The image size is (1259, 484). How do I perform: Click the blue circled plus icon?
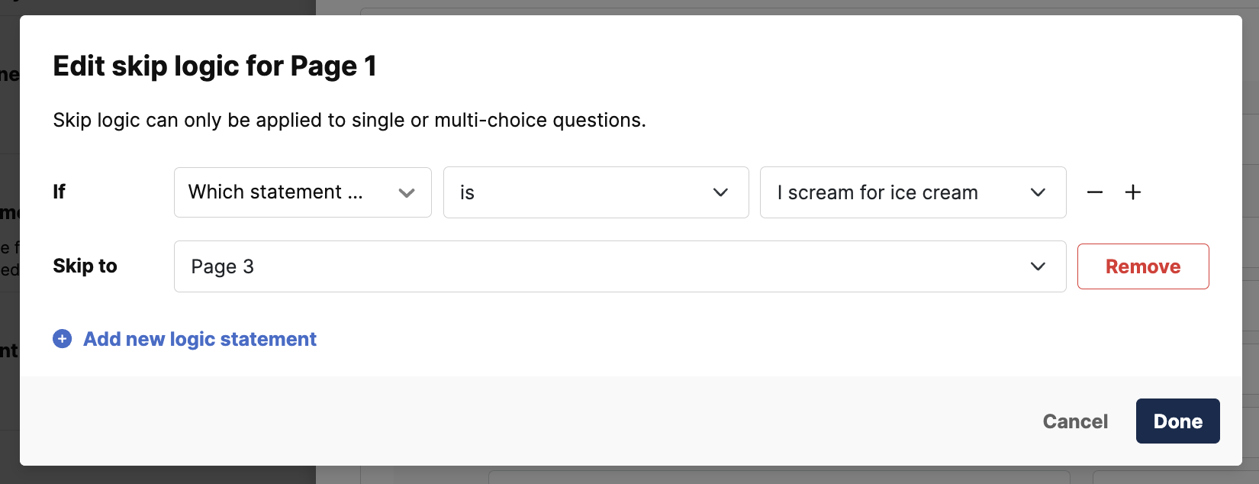coord(62,339)
